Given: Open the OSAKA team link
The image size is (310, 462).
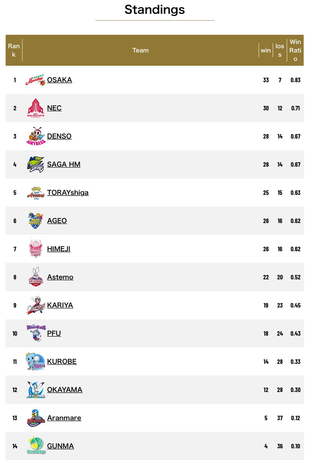Looking at the screenshot, I should point(59,80).
